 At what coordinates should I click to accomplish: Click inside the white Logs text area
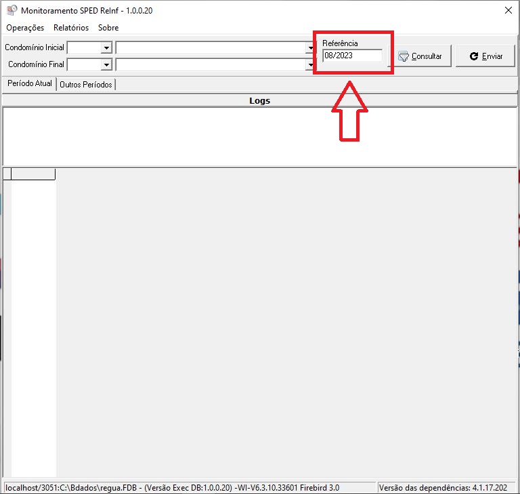(x=259, y=136)
